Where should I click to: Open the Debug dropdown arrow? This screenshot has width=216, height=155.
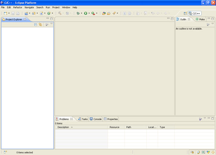click(81, 13)
